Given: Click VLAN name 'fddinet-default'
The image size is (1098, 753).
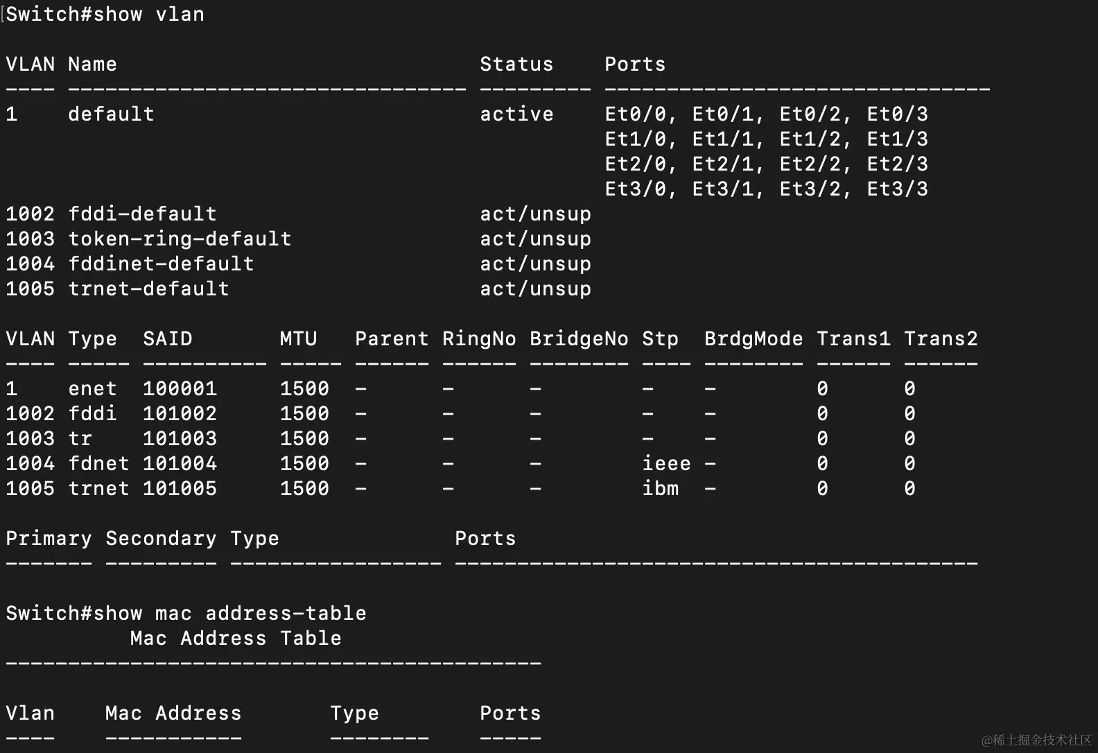Looking at the screenshot, I should pyautogui.click(x=161, y=264).
